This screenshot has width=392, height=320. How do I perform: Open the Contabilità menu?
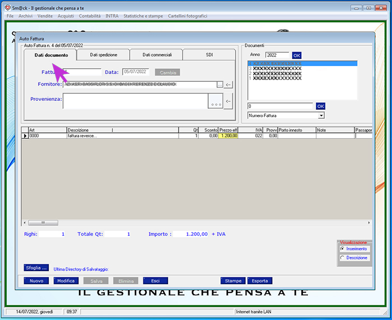(90, 16)
